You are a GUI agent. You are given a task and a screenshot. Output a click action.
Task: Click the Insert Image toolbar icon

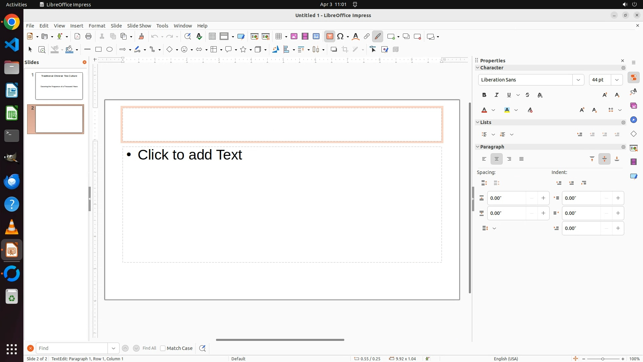click(294, 37)
